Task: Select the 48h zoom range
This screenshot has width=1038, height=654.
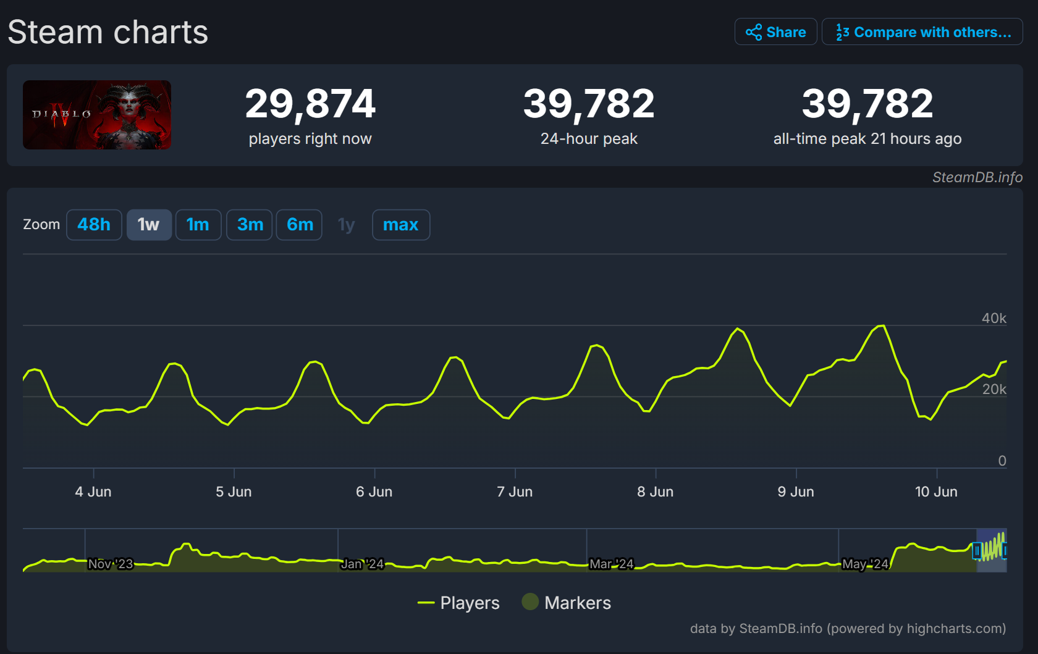Action: [x=94, y=225]
